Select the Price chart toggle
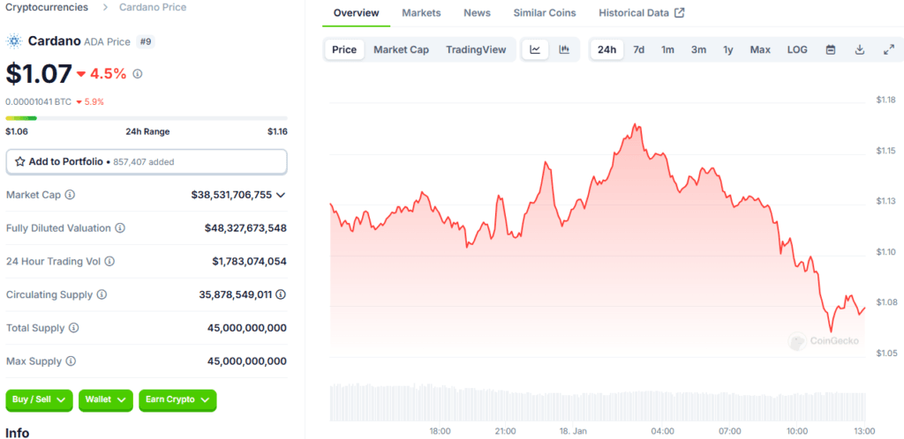 coord(344,49)
